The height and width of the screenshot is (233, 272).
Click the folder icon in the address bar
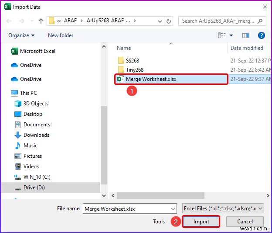pyautogui.click(x=51, y=21)
